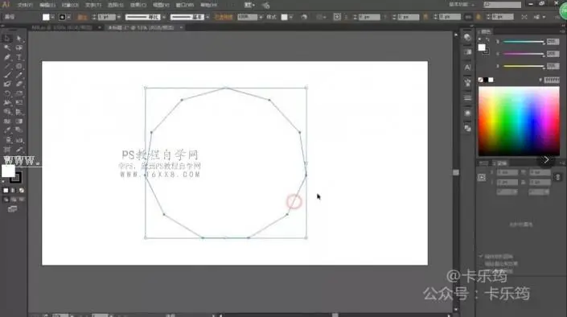Select the Magic Wand tool
The width and height of the screenshot is (567, 317).
[x=7, y=47]
